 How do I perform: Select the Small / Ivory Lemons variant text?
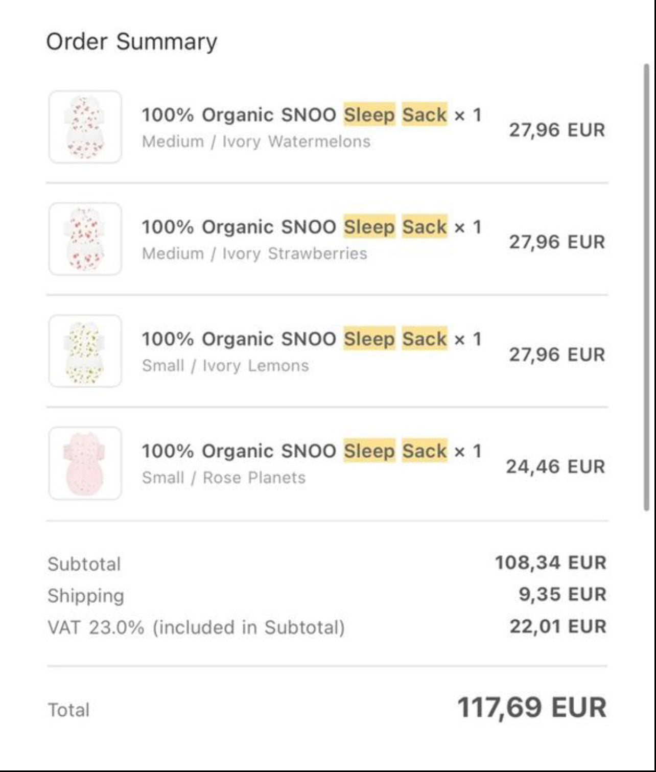(225, 366)
